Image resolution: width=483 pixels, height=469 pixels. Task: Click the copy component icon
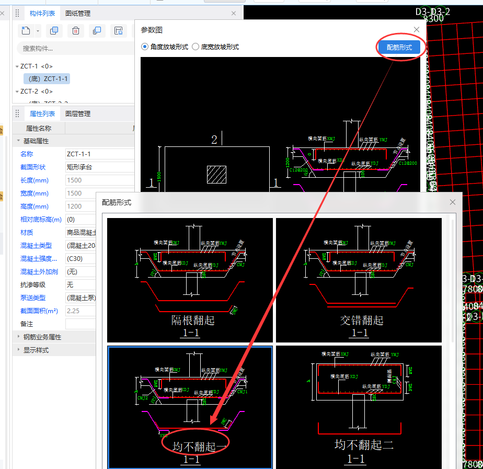54,31
